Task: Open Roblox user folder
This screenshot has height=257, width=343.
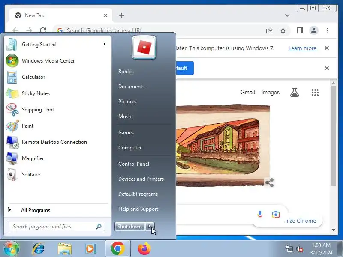Action: (x=126, y=72)
